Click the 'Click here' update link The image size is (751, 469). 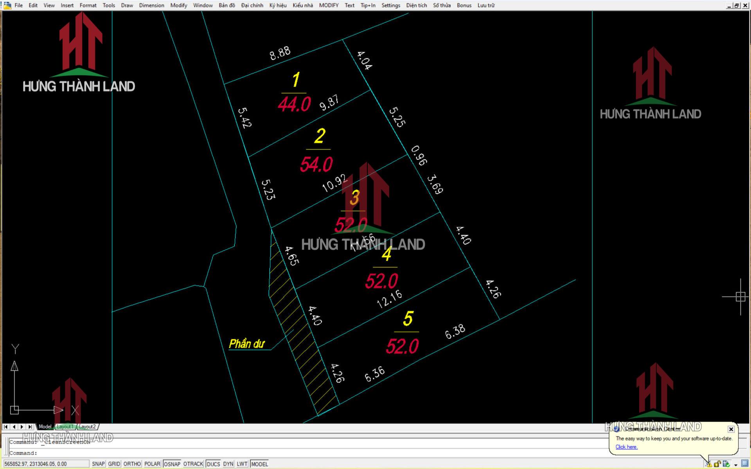coord(626,447)
